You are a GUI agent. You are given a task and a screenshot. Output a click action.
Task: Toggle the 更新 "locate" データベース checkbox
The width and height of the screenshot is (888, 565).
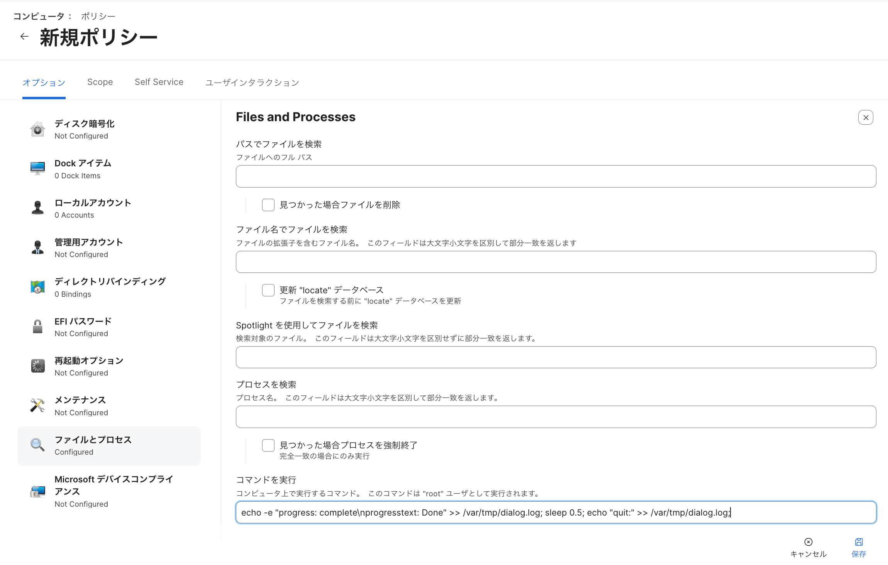268,290
